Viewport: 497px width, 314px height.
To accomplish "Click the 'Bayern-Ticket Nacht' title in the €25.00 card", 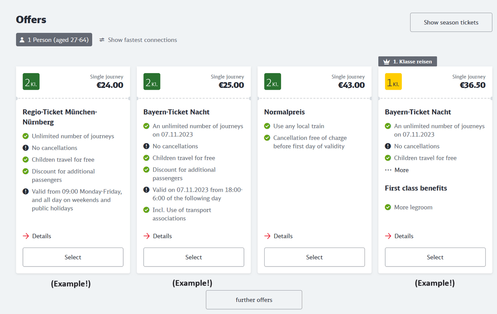I will [176, 112].
